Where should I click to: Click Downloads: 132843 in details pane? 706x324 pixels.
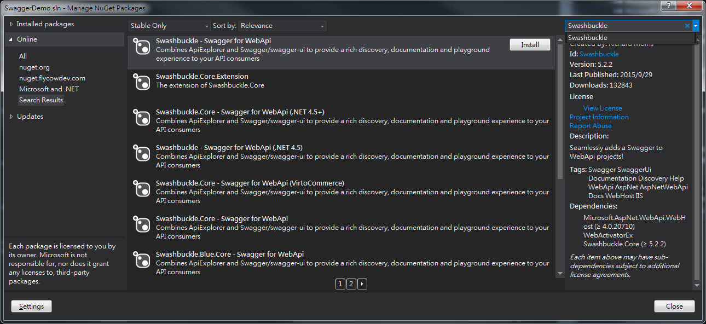coord(601,85)
